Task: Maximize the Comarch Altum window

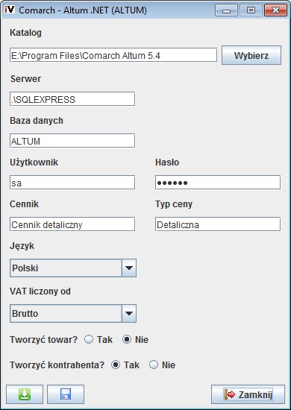Action: (251, 10)
